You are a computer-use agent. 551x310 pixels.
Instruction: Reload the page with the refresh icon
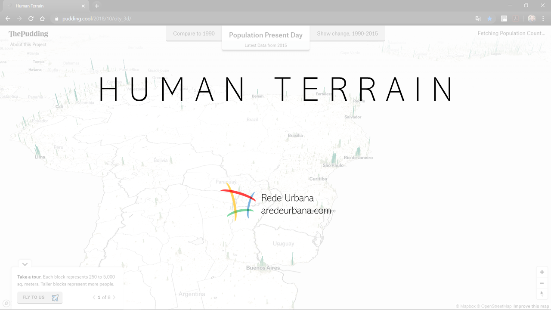click(30, 19)
